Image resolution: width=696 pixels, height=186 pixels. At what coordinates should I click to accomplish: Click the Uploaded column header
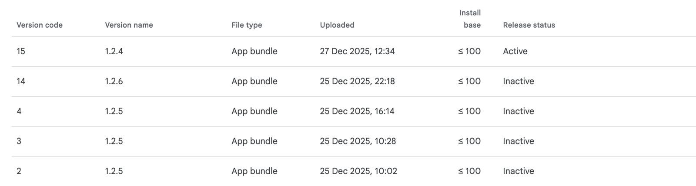pos(337,25)
